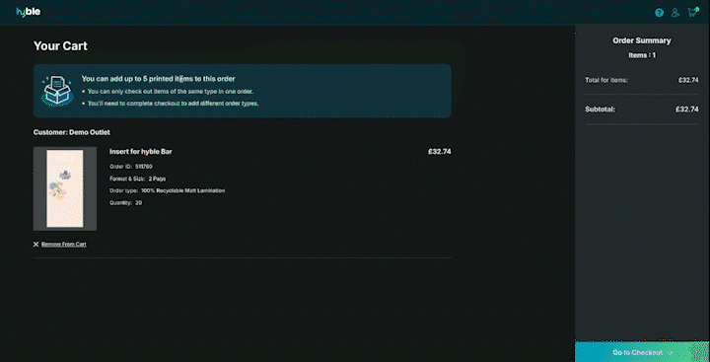Viewport: 710px width, 362px height.
Task: Click the Total for items label
Action: [606, 80]
